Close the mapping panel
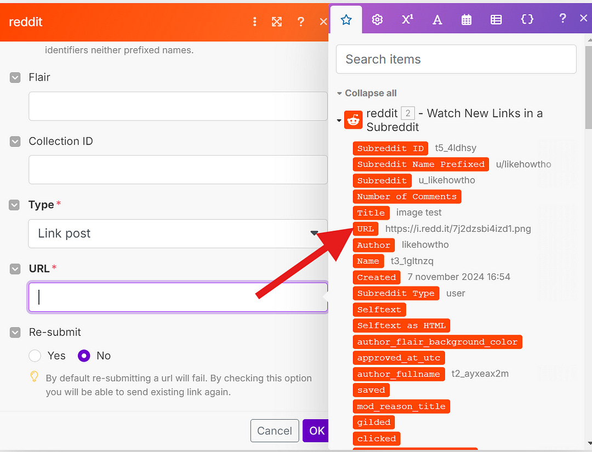592x452 pixels. coord(584,18)
